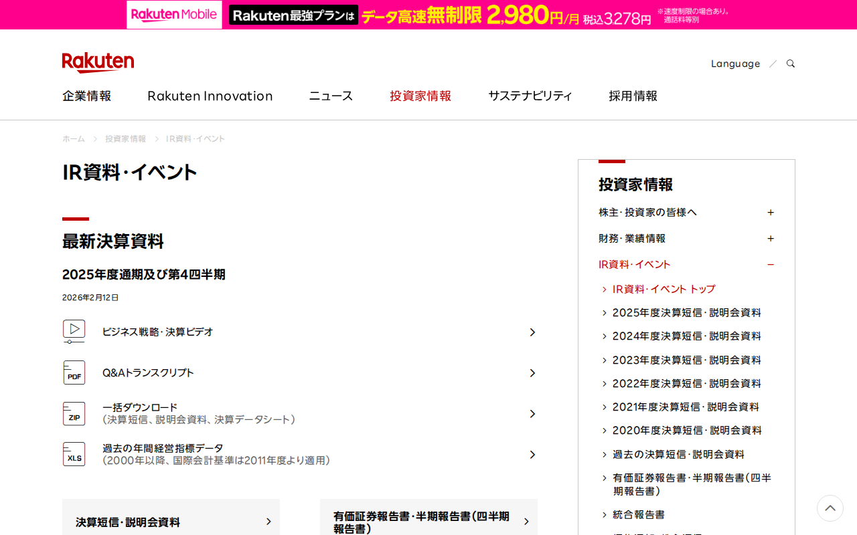Open the ニュース menu
857x535 pixels.
(331, 96)
